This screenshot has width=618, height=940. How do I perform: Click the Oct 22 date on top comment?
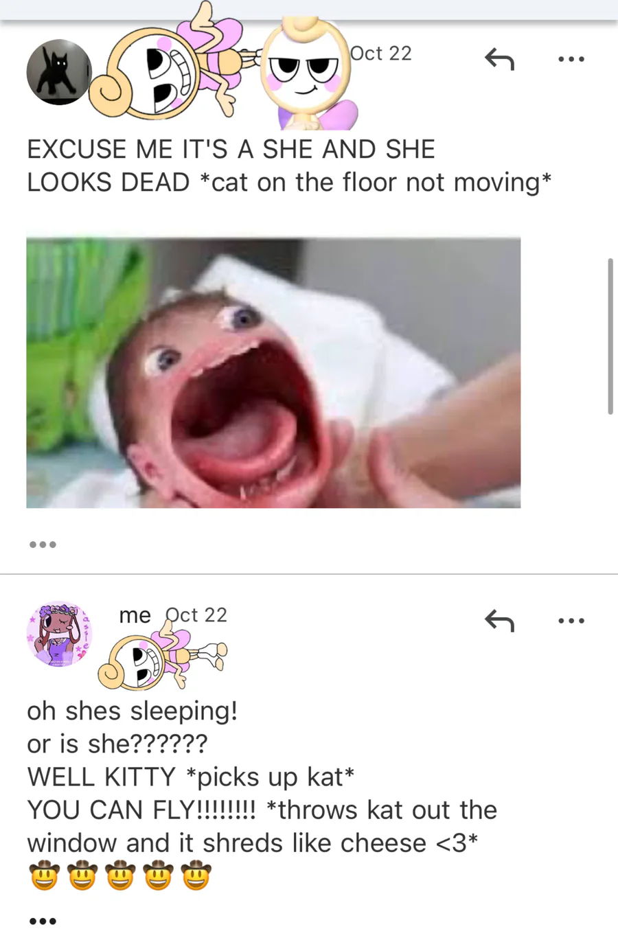click(381, 54)
